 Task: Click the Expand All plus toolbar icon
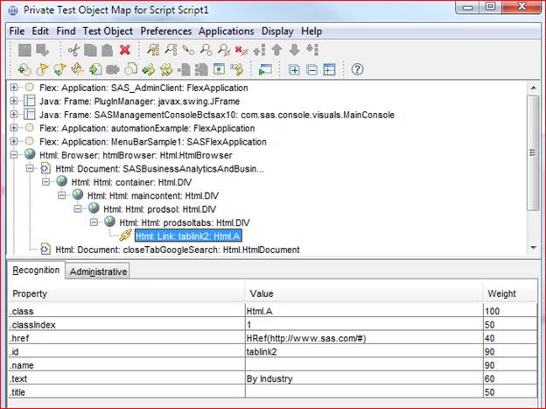pos(294,69)
